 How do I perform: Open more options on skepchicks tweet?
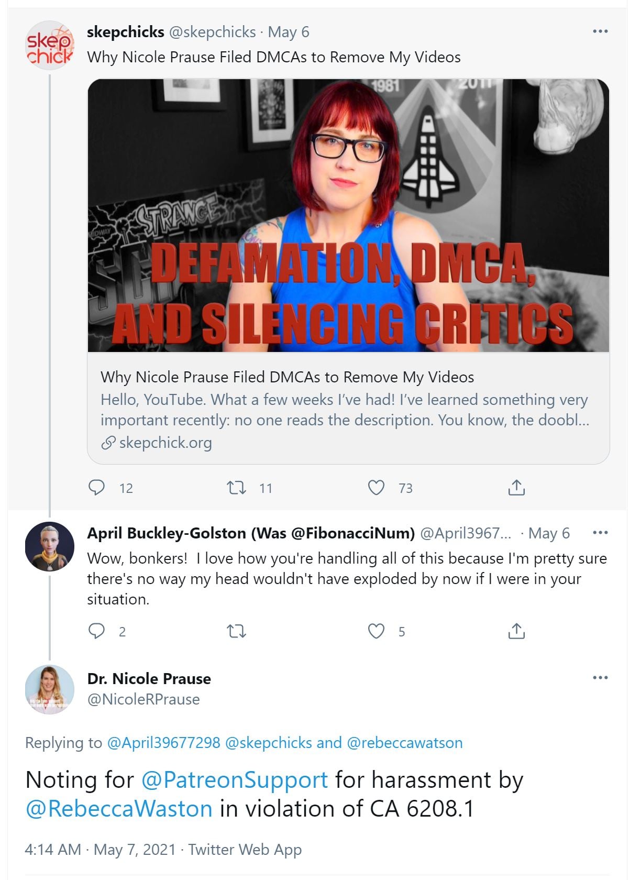(600, 31)
